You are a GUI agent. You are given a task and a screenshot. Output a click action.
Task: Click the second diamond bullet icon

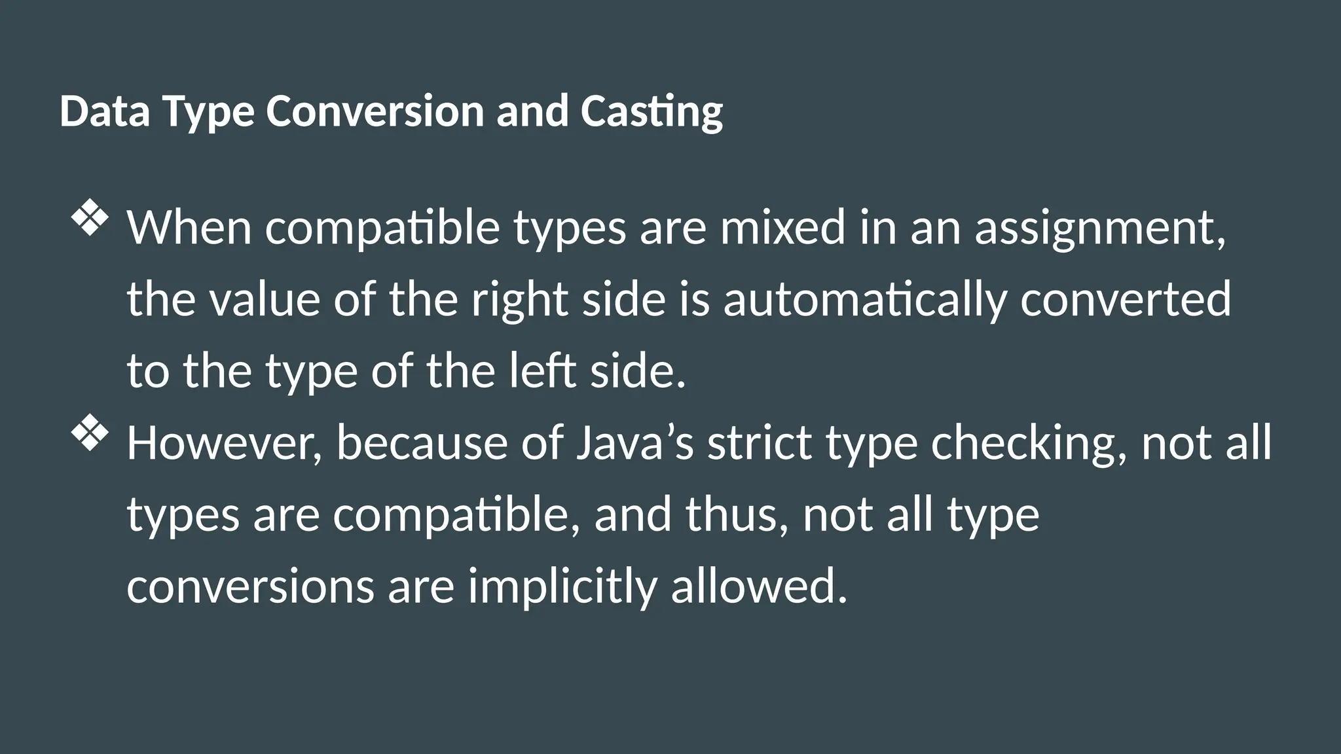pos(89,435)
